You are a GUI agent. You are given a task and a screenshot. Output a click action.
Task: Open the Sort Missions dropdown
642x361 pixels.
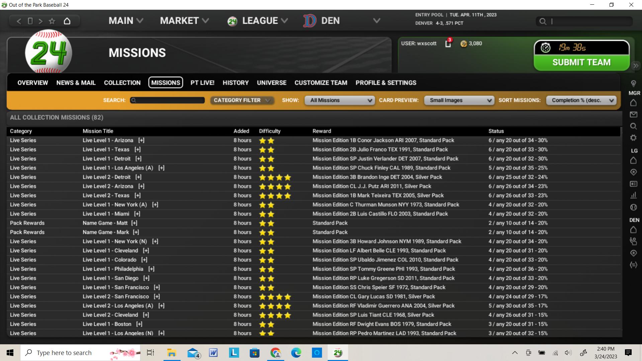click(x=581, y=100)
